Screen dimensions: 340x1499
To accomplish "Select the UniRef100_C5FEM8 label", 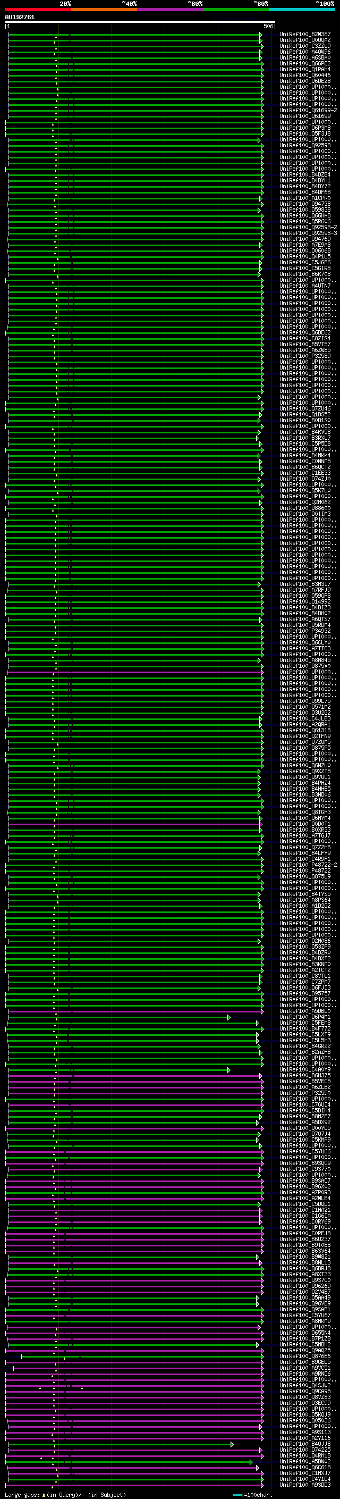I will click(305, 1023).
